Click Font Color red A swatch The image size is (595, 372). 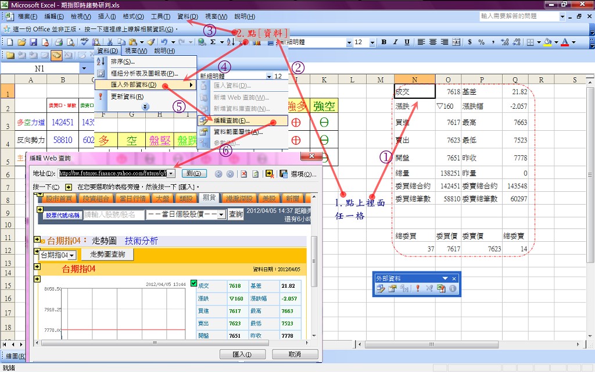pyautogui.click(x=565, y=42)
